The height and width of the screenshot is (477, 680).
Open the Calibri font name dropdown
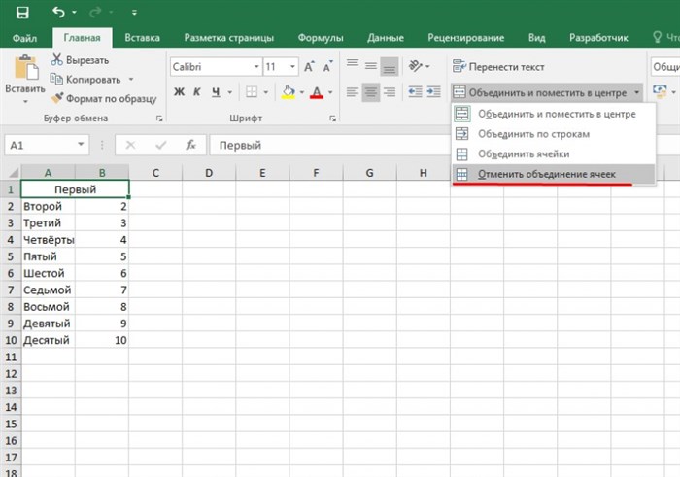[256, 67]
